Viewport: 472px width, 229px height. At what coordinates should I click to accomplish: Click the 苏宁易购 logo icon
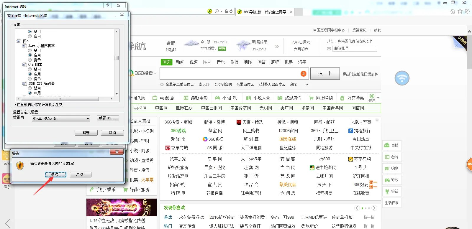[351, 159]
